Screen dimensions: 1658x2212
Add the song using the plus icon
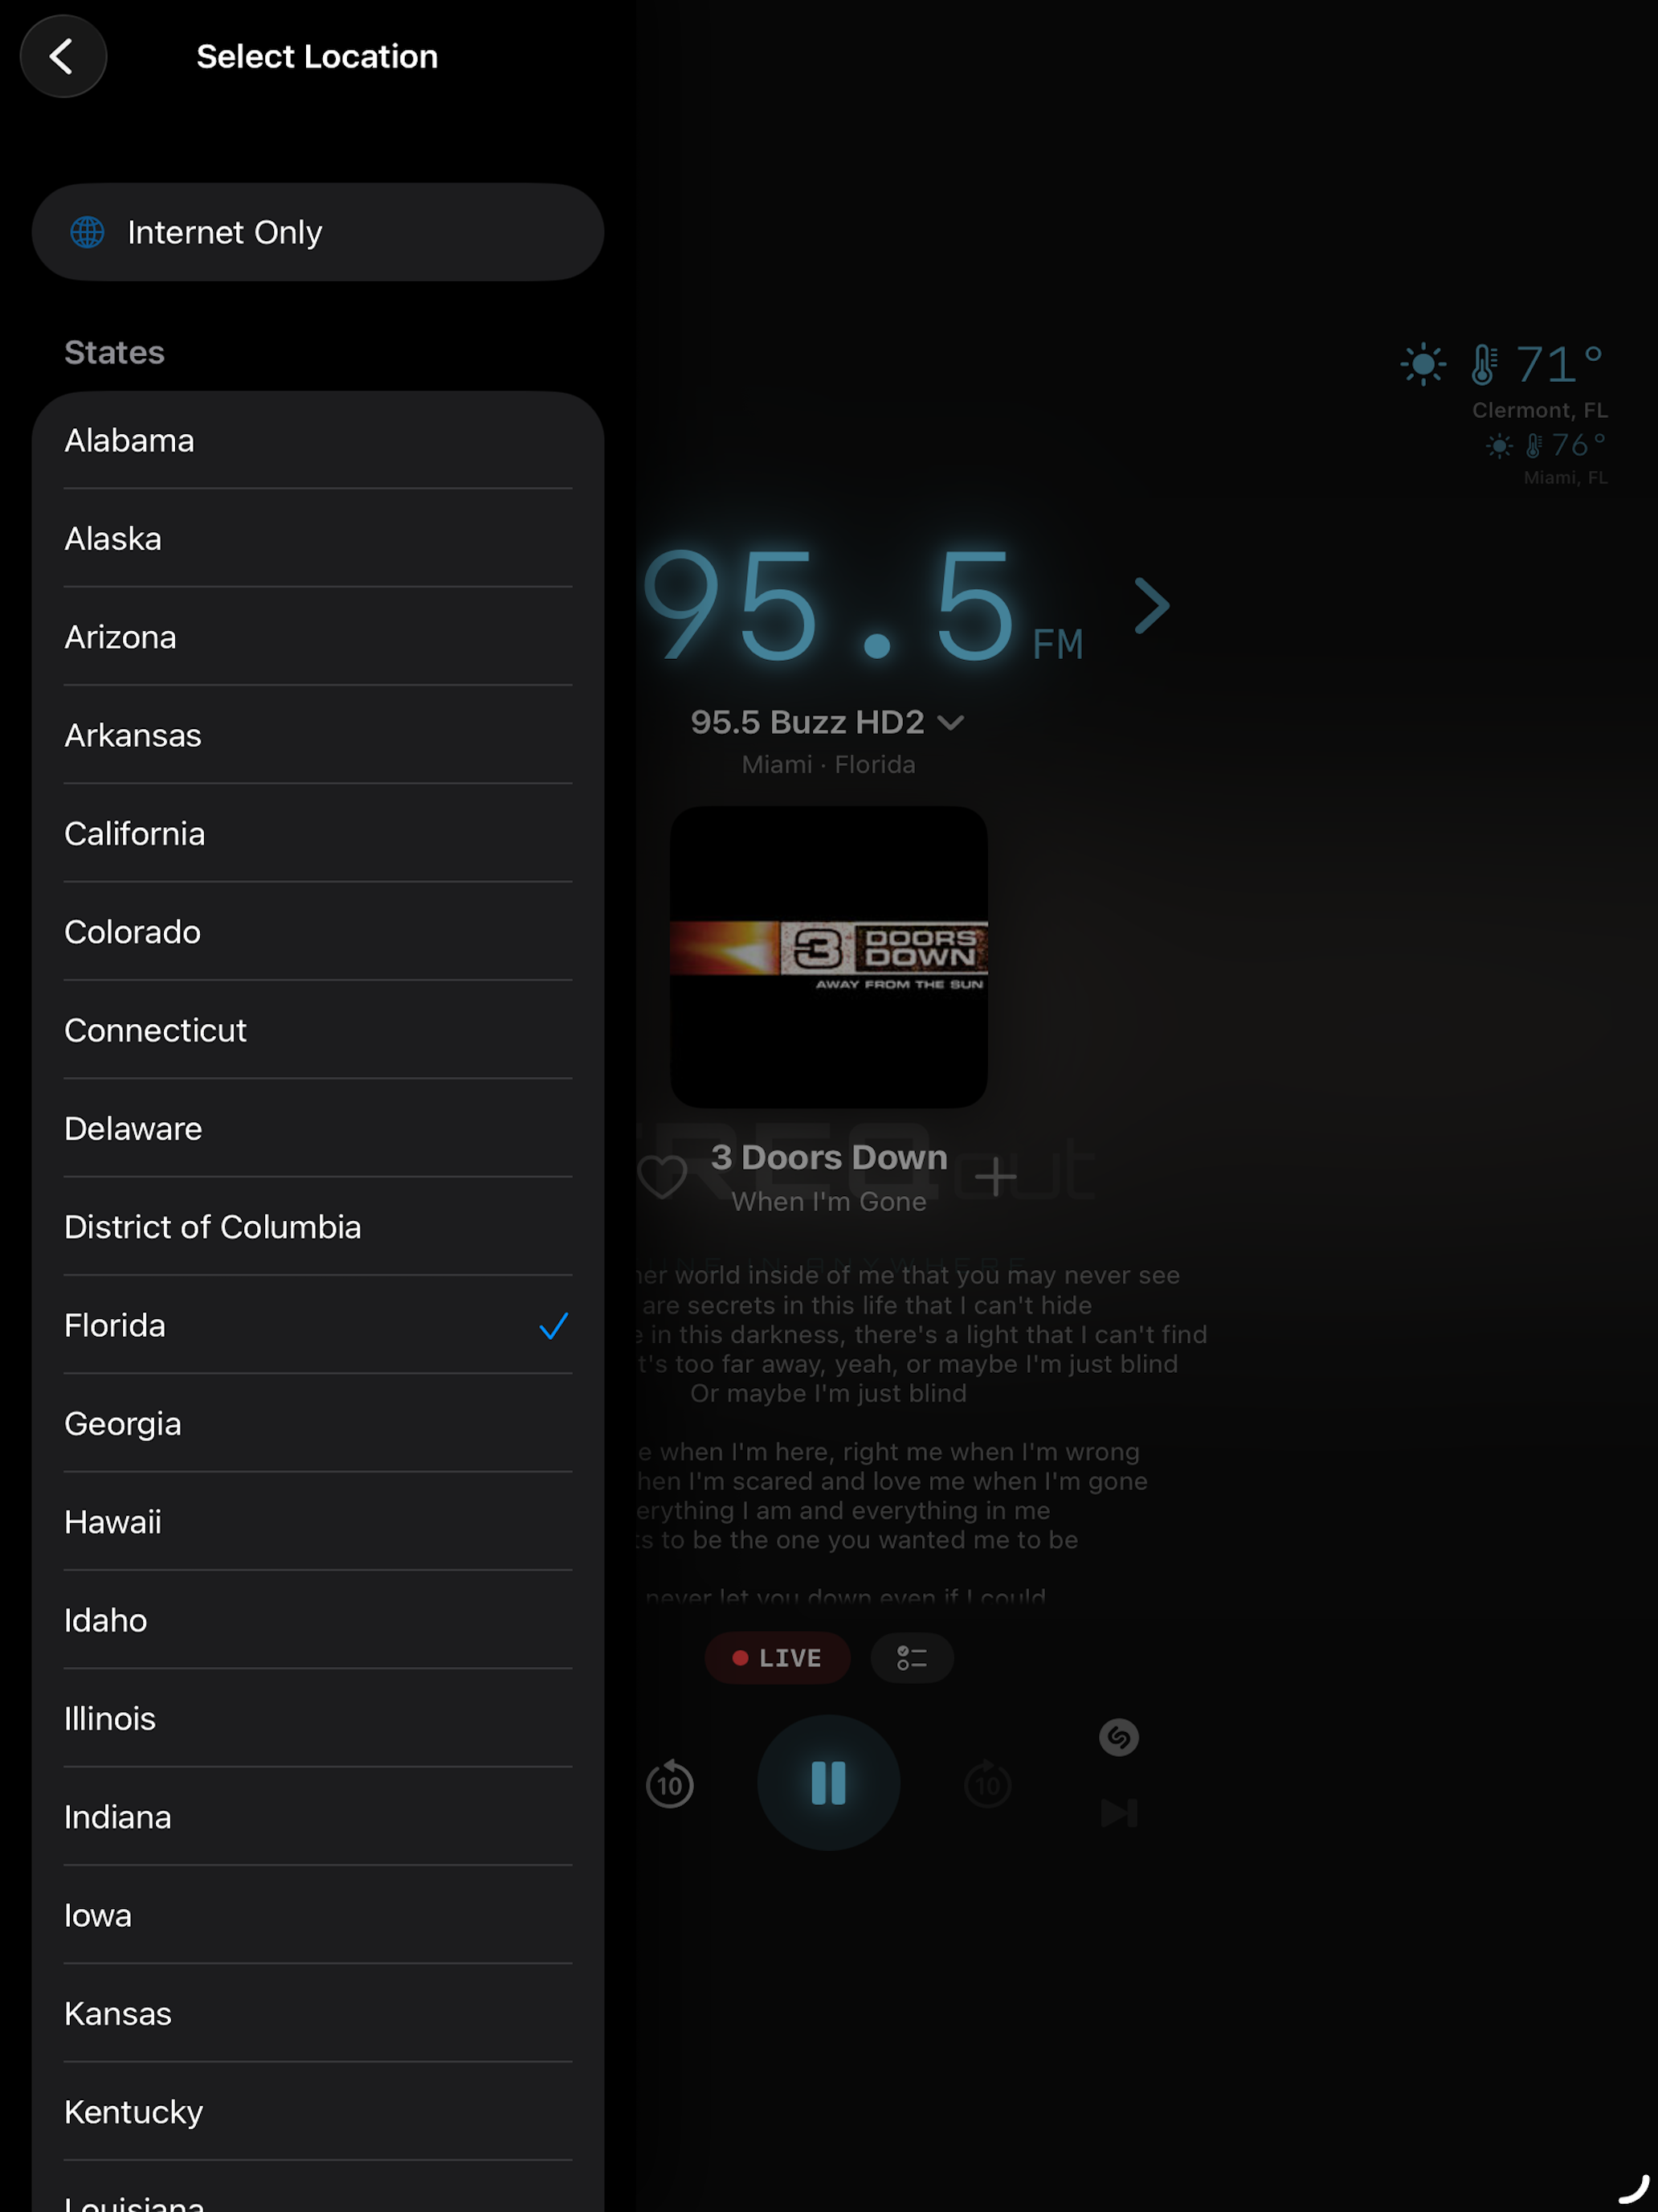tap(995, 1177)
